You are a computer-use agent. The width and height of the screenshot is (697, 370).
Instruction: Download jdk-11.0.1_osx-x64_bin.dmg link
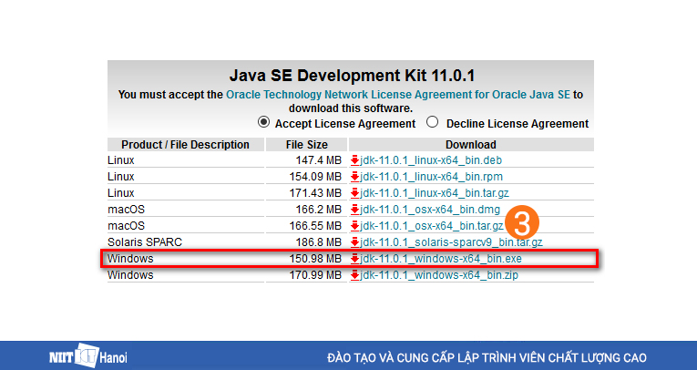tap(430, 210)
